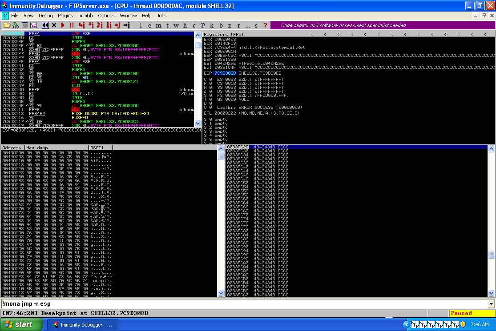Click the Step into toolbar icon

(x=81, y=25)
